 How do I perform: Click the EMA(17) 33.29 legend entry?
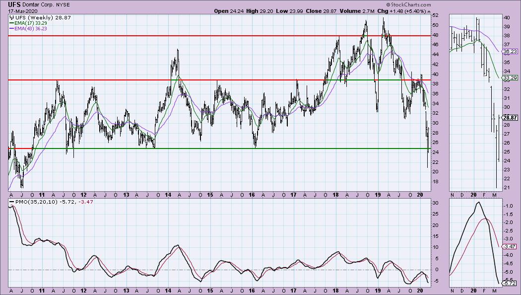pos(30,23)
